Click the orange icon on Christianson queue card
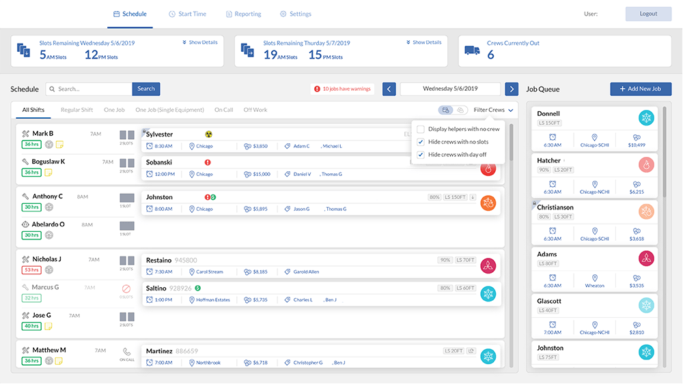This screenshot has width=683, height=384. [x=646, y=211]
